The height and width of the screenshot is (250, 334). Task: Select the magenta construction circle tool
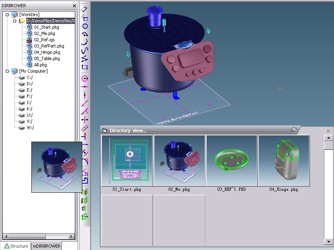[85, 78]
